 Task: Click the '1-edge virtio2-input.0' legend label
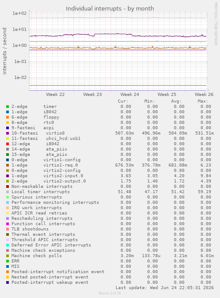pos(47,176)
